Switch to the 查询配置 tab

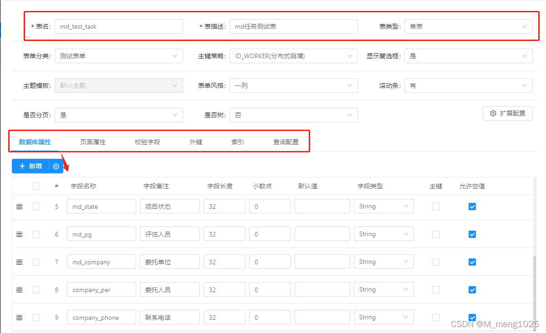[286, 142]
